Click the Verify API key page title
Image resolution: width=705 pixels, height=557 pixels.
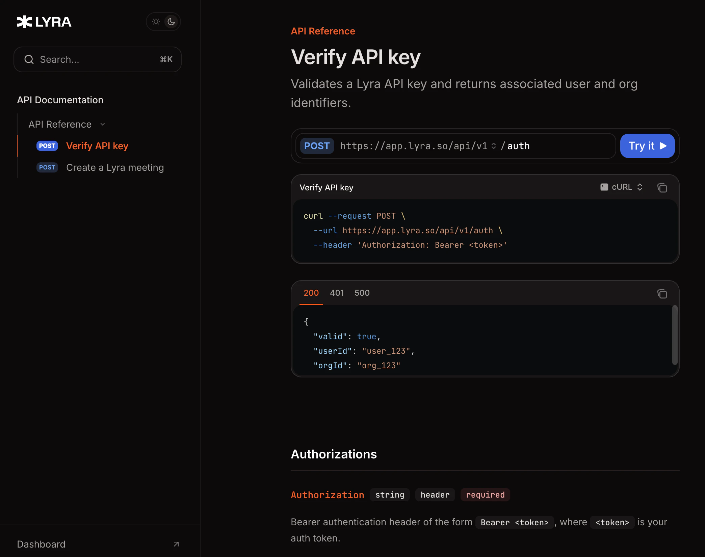pyautogui.click(x=356, y=57)
